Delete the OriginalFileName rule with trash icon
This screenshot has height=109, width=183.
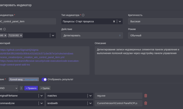[146, 96]
